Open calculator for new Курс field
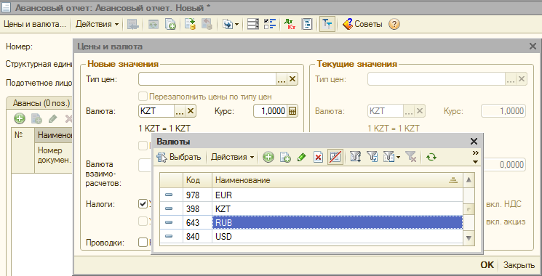 (x=292, y=111)
